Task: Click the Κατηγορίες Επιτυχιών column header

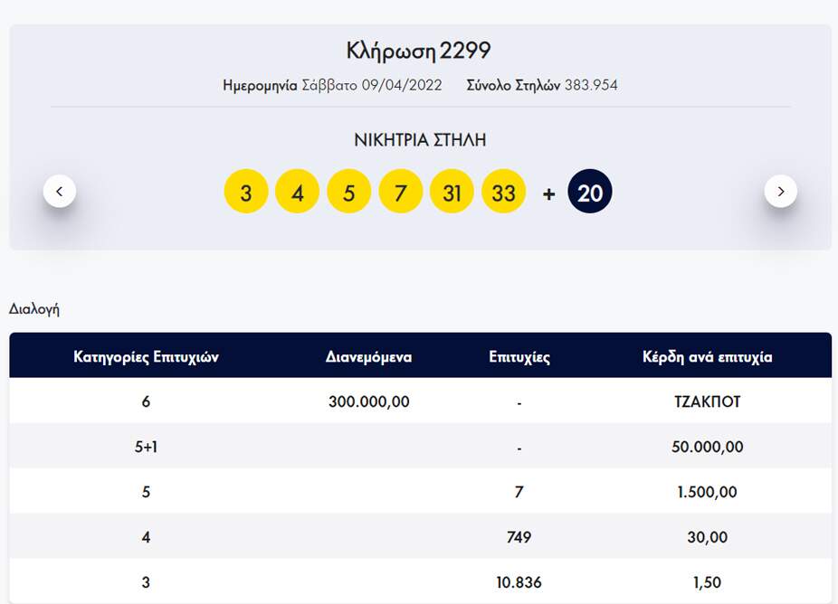Action: point(146,357)
